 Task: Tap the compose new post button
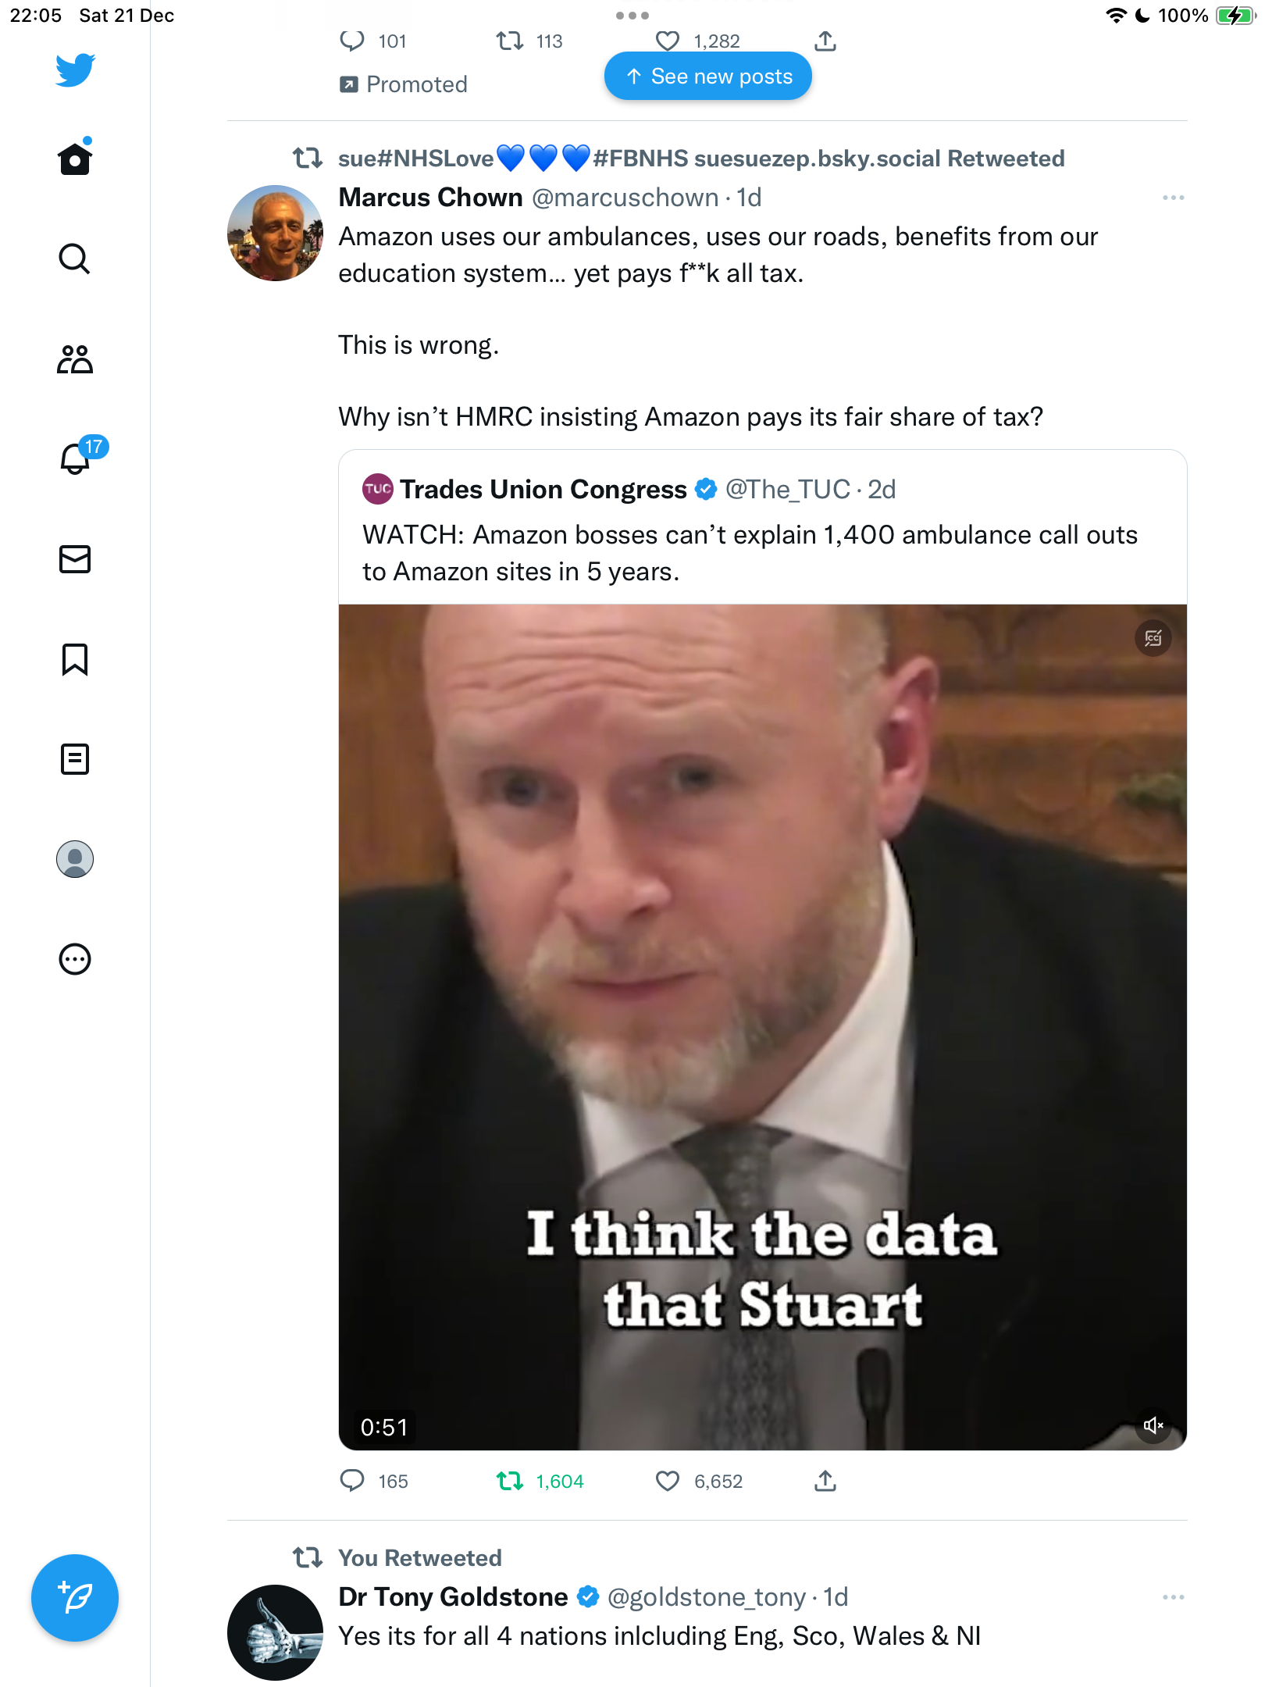click(x=75, y=1598)
